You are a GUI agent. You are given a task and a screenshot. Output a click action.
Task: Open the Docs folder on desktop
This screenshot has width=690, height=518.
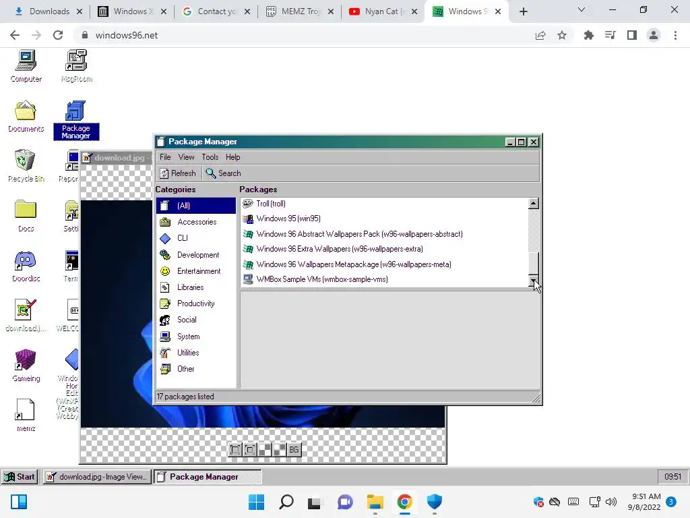(x=26, y=215)
